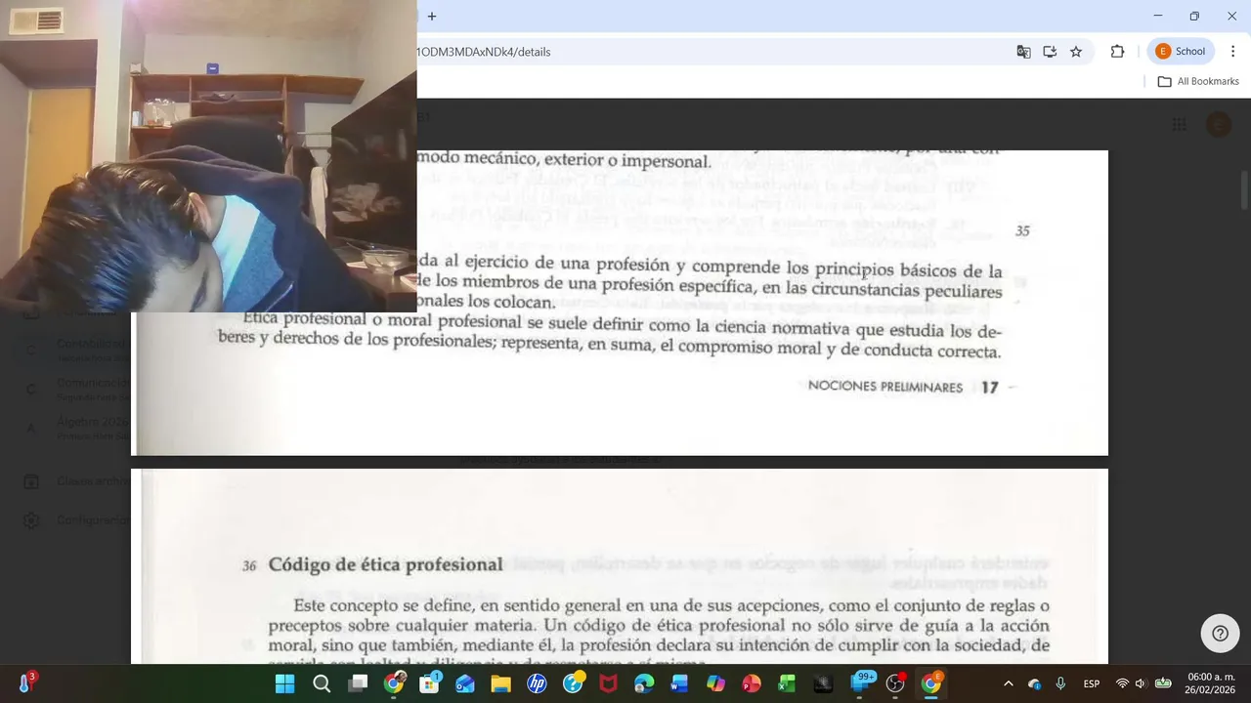Open Excel from the taskbar
Screen dimensions: 1251x703
[787, 683]
